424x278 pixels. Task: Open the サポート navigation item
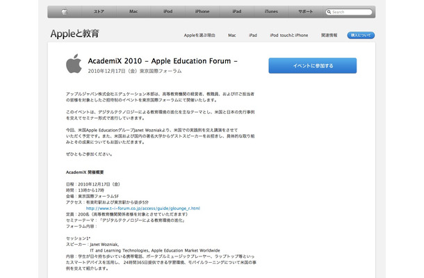pos(306,12)
